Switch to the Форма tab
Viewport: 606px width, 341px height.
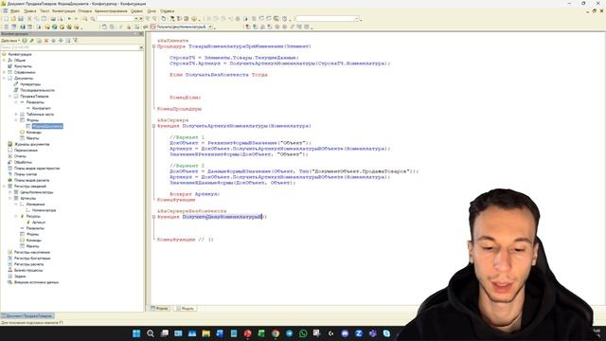click(160, 309)
